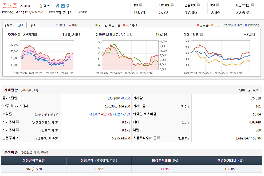This screenshot has height=176, width=264.
Task: Click the 주가추이 price chart
Action: (47, 55)
